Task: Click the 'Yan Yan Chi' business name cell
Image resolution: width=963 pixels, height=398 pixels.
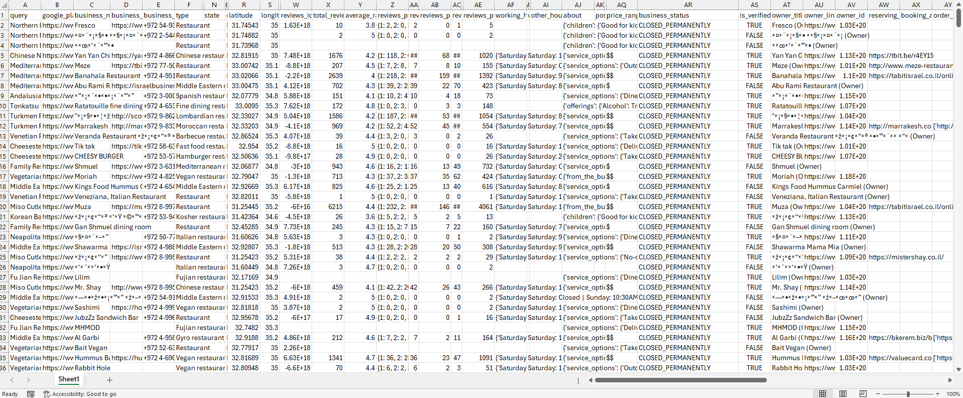Action: pos(92,55)
